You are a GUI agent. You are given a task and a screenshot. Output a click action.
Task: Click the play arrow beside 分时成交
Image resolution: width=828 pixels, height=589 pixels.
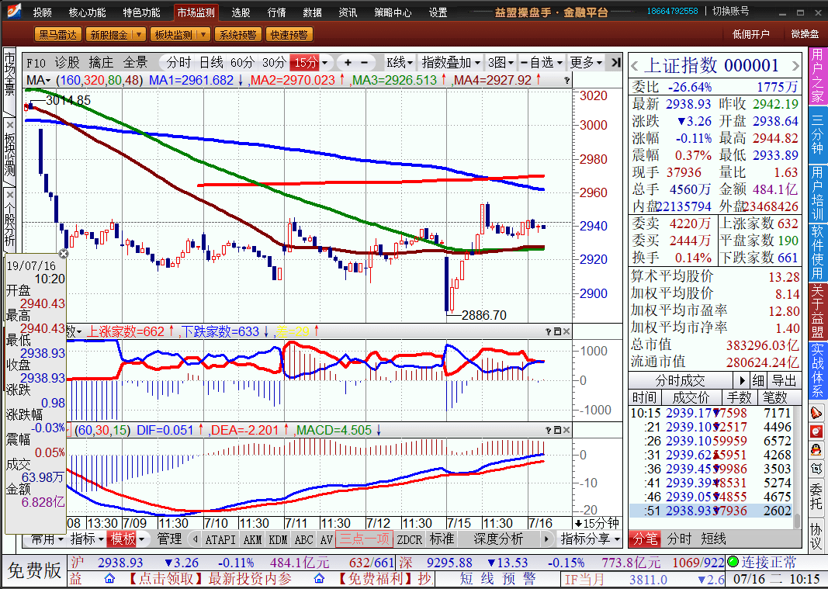[742, 380]
